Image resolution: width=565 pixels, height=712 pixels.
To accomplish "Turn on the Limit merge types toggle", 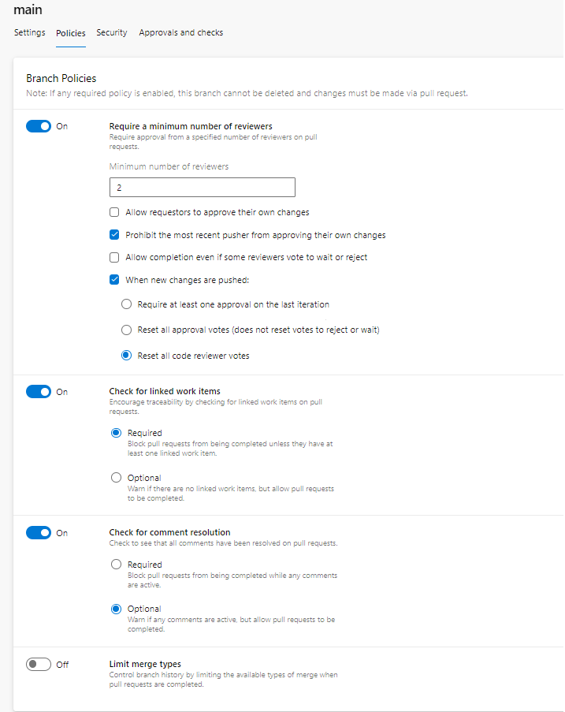I will 39,665.
